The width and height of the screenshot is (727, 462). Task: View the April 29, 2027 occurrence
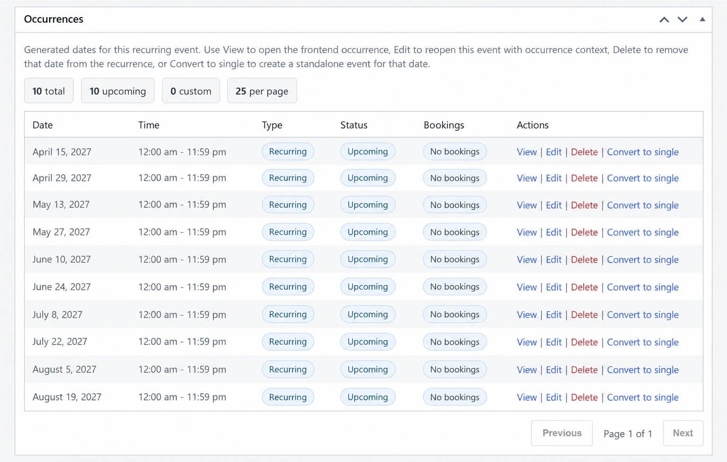pyautogui.click(x=527, y=178)
